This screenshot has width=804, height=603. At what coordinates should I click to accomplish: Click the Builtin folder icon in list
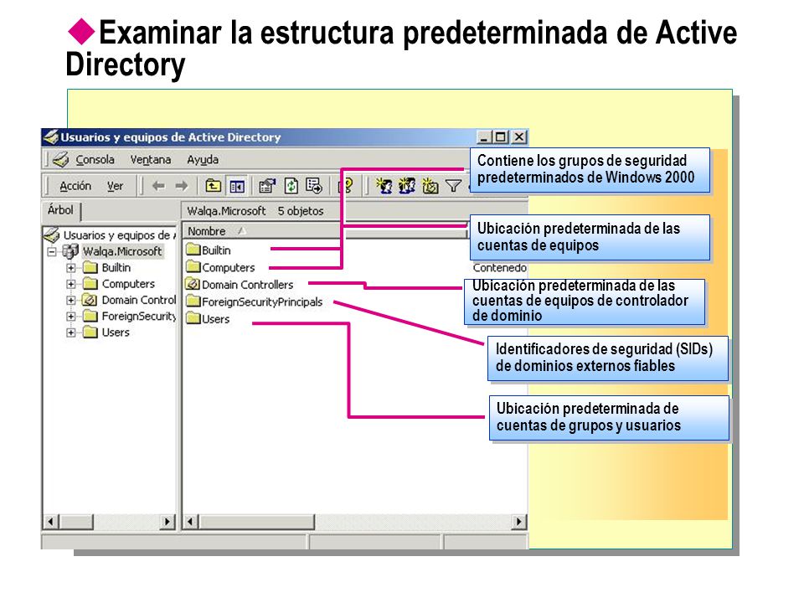pyautogui.click(x=193, y=250)
